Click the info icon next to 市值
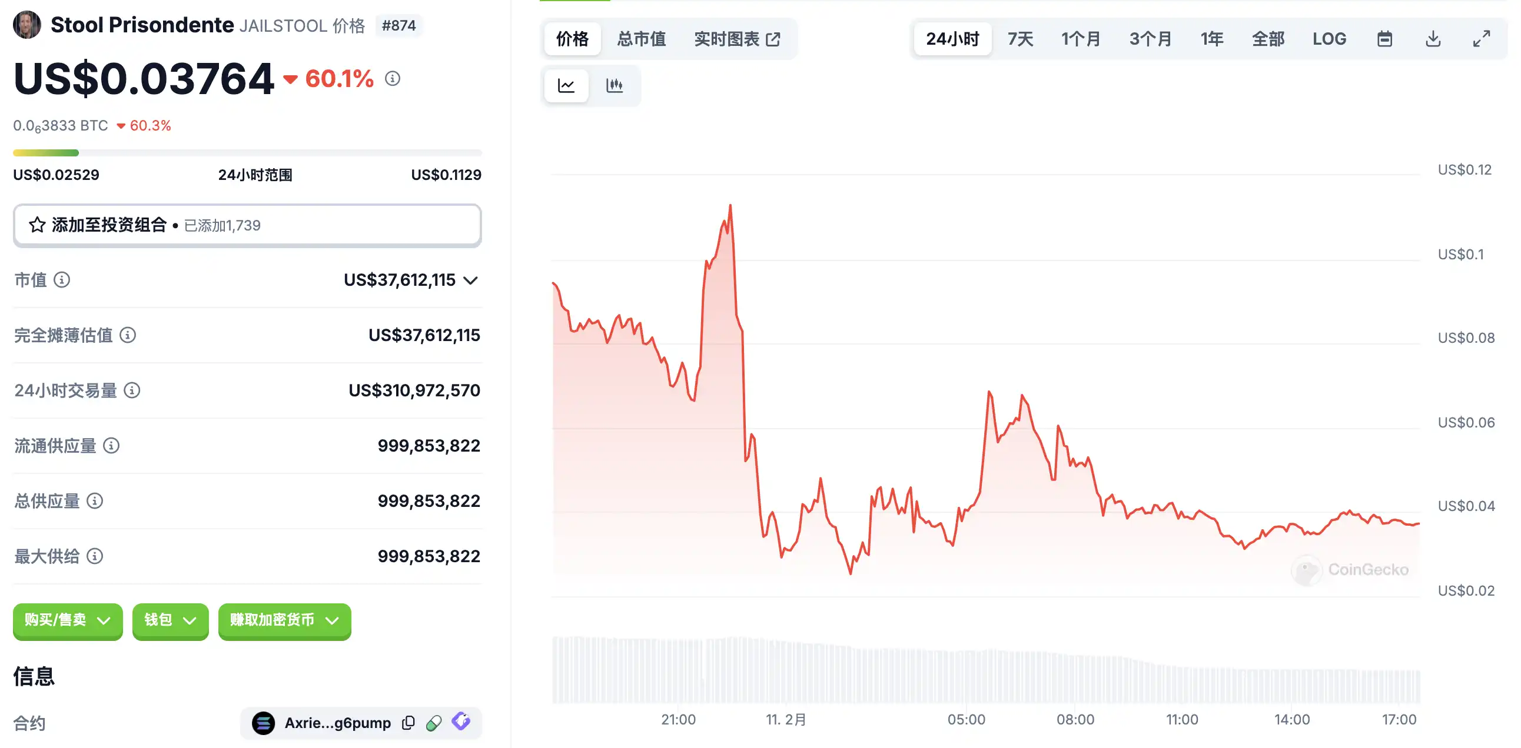This screenshot has width=1521, height=748. (x=62, y=279)
